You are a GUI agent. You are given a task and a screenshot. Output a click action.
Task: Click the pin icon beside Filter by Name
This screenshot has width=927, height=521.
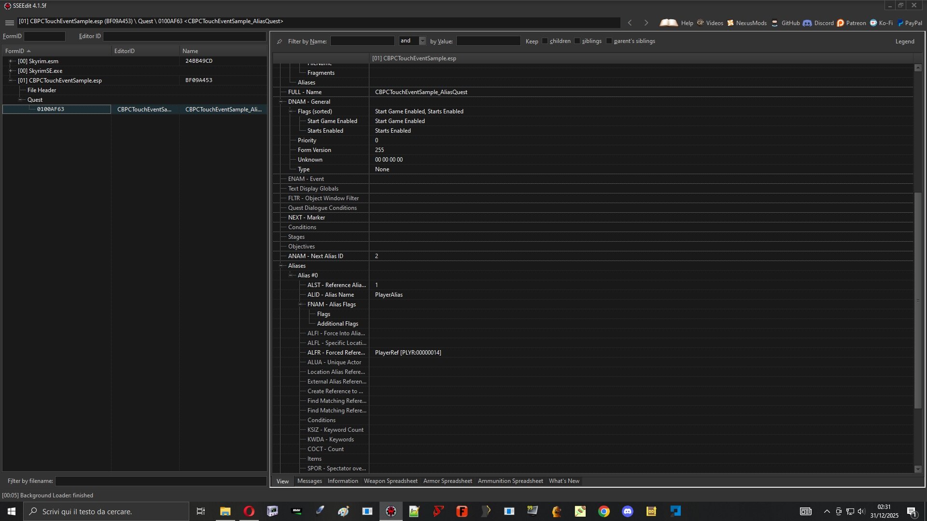(x=280, y=41)
